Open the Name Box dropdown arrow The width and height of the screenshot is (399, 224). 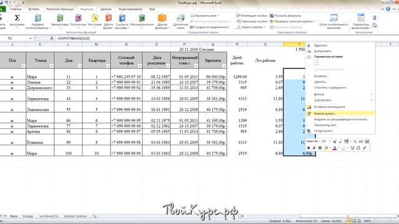point(31,39)
